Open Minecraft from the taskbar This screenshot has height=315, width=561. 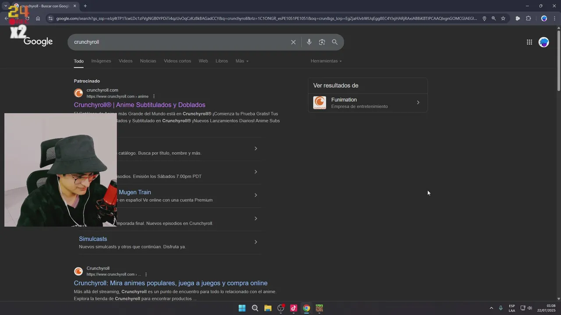point(320,308)
